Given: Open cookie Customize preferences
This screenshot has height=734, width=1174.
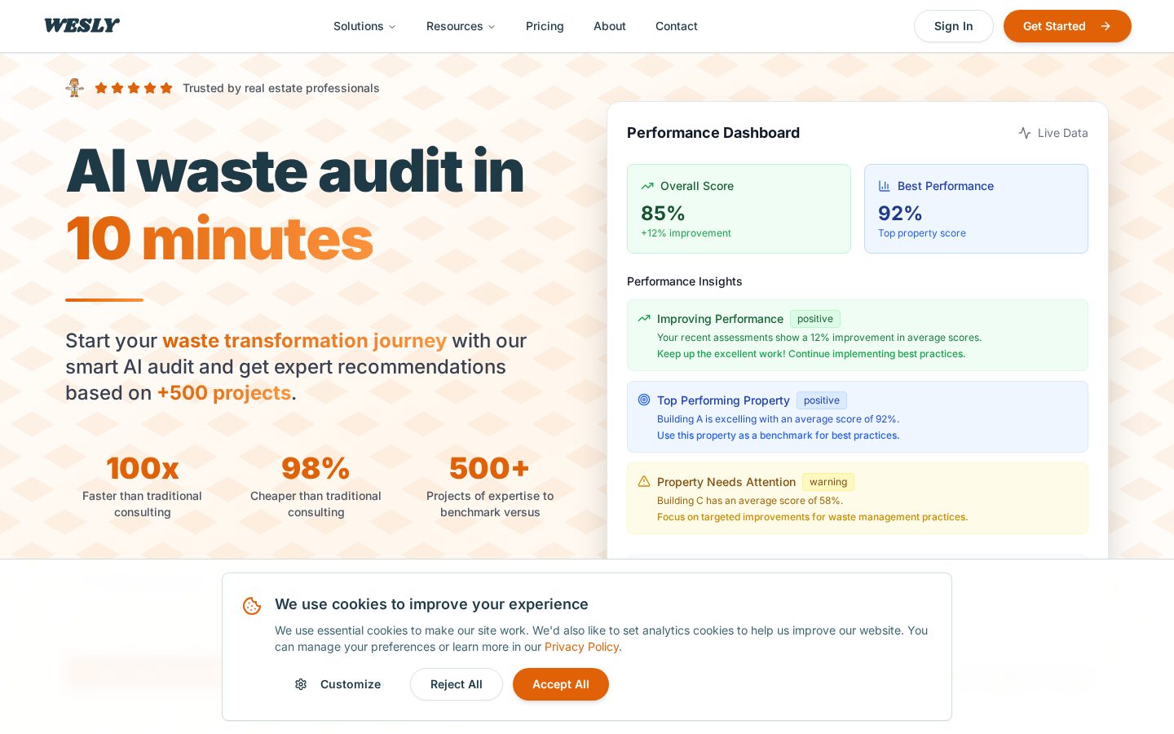Looking at the screenshot, I should 338,684.
